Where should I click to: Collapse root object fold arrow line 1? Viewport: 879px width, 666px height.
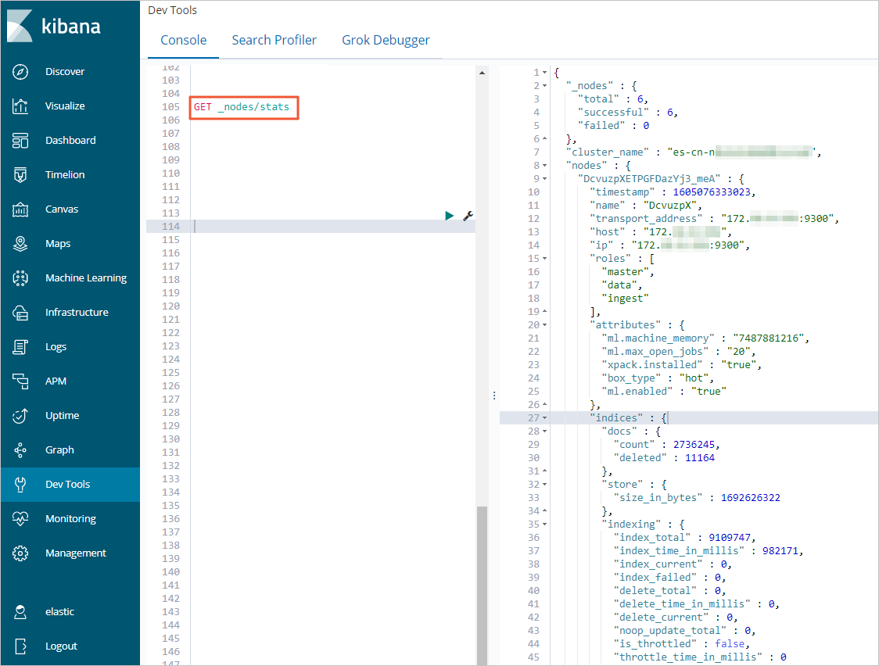pyautogui.click(x=544, y=72)
